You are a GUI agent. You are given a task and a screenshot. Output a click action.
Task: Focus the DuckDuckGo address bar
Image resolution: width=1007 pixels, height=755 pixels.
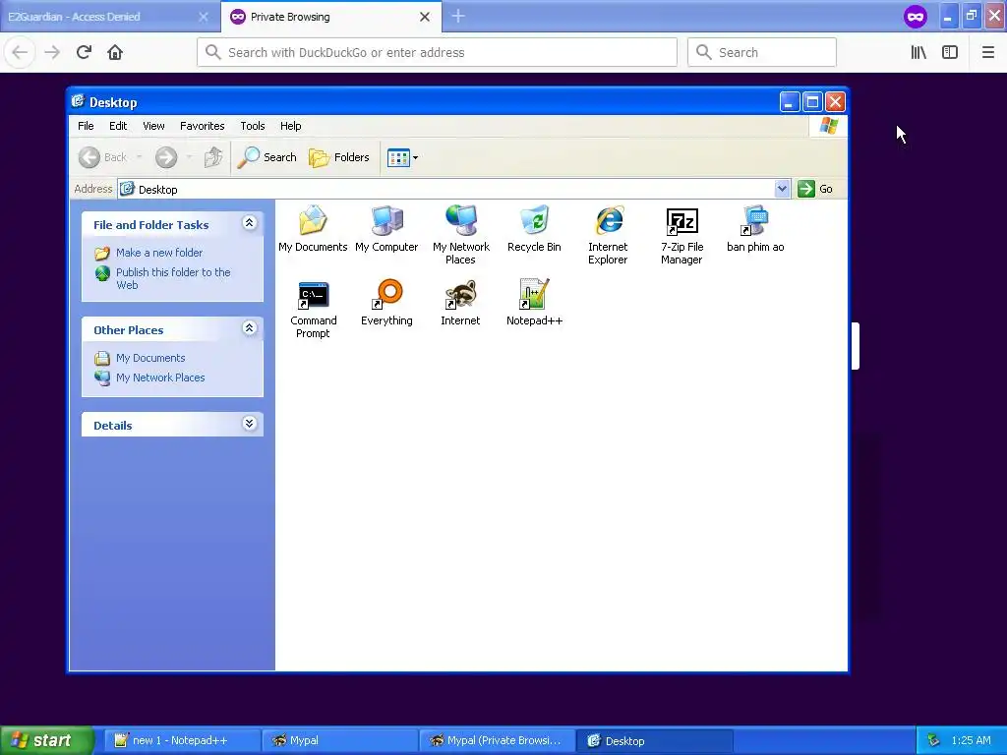tap(437, 52)
